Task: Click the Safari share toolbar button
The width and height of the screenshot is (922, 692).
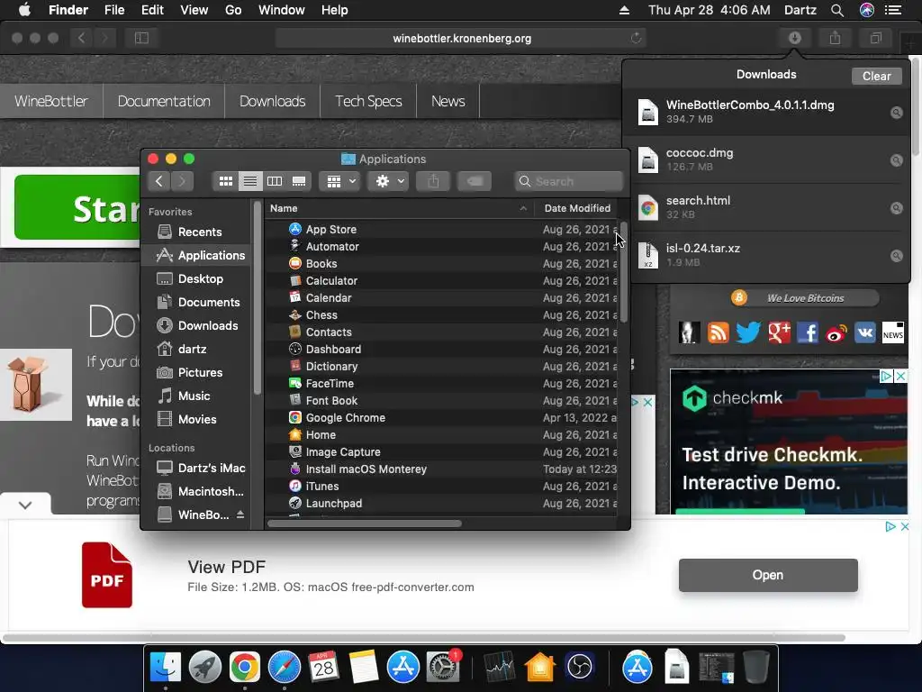Action: pos(835,38)
